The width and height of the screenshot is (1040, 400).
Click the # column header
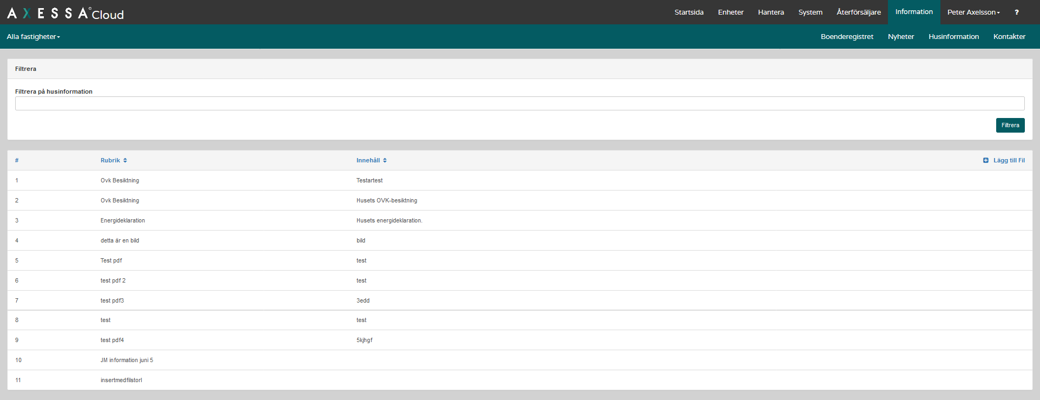(x=17, y=160)
